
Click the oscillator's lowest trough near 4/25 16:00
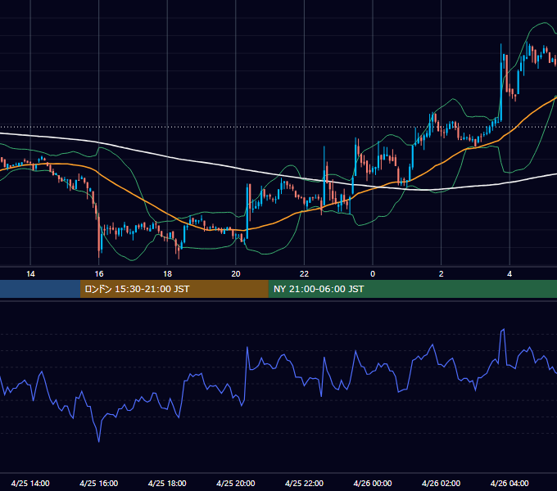pyautogui.click(x=99, y=441)
